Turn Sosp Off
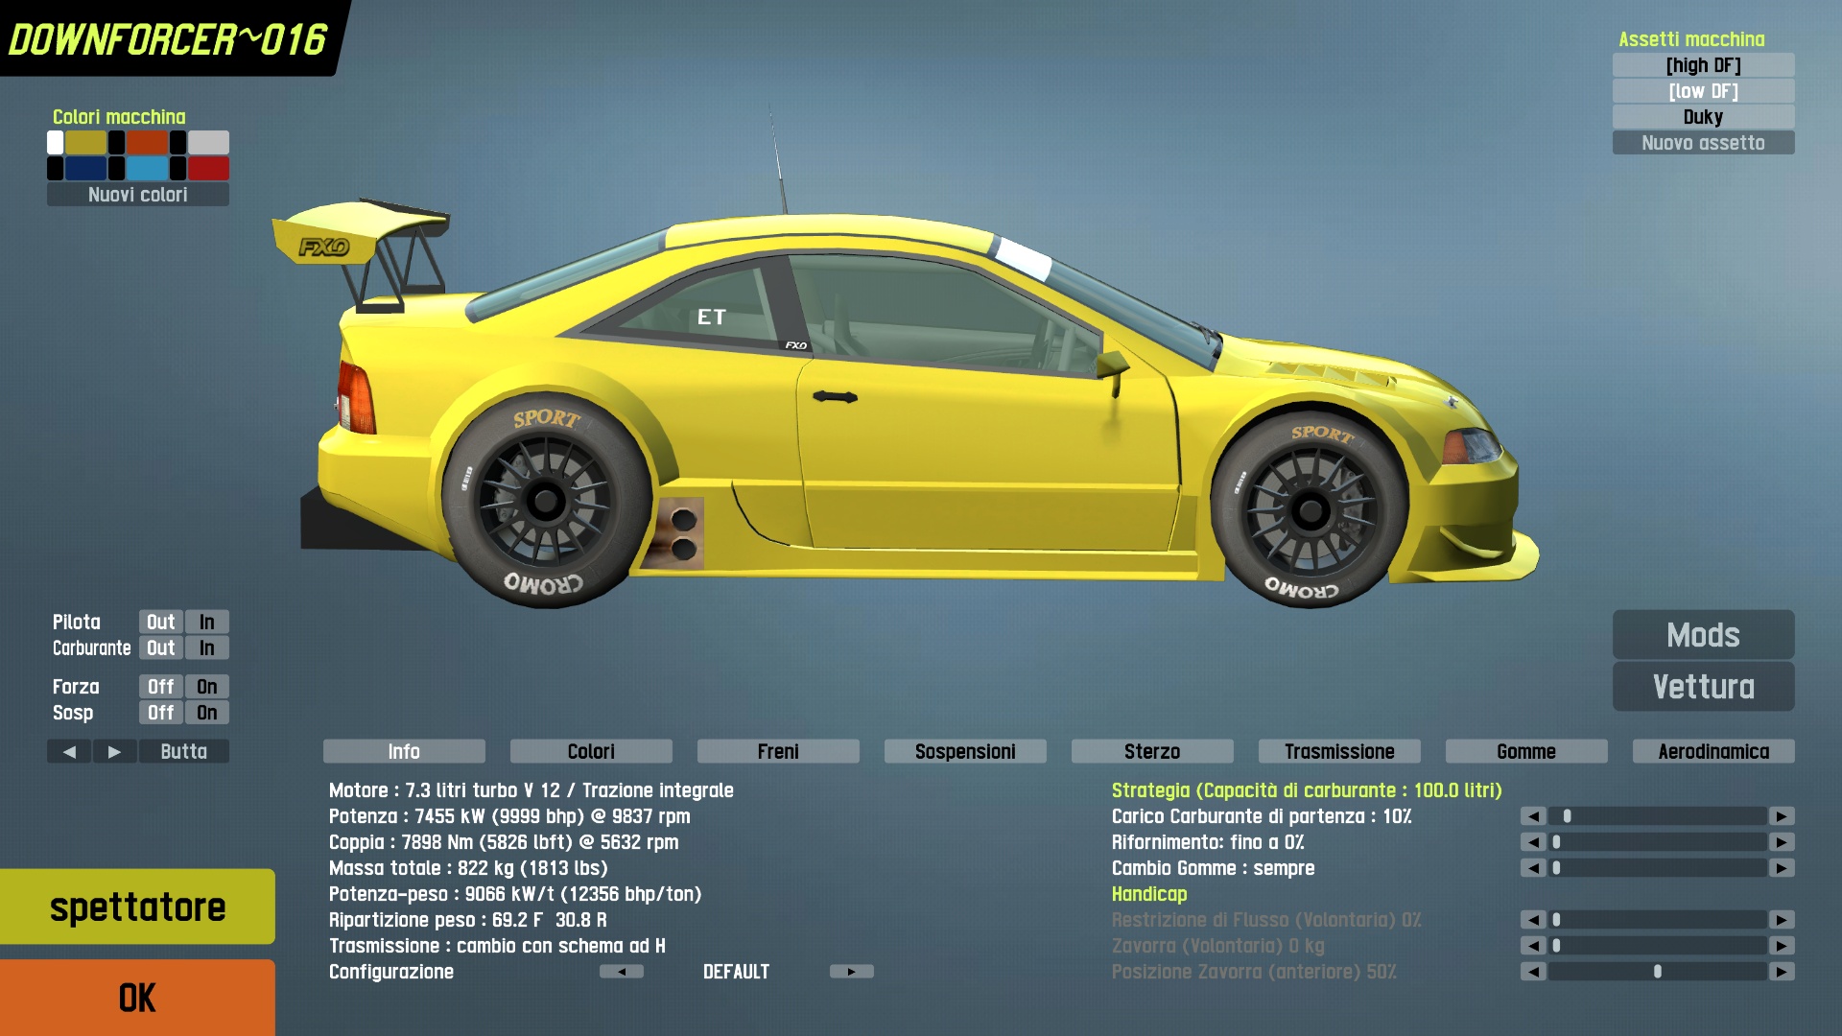 coord(160,713)
